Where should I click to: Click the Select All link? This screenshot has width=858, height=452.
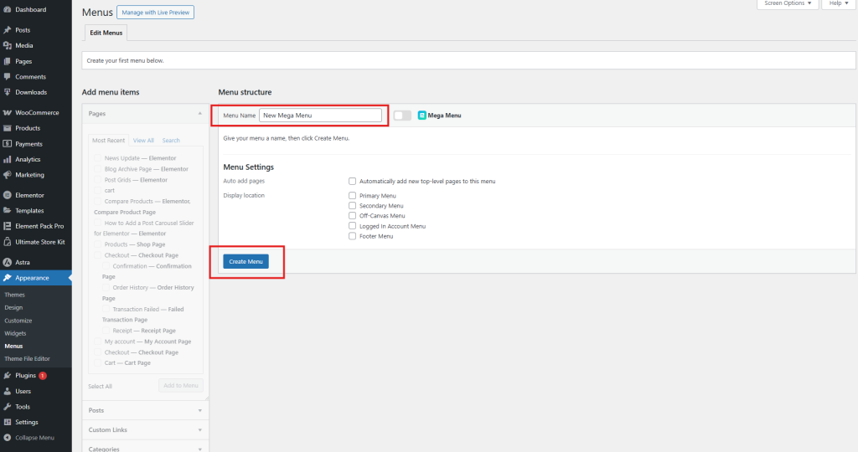click(x=101, y=387)
